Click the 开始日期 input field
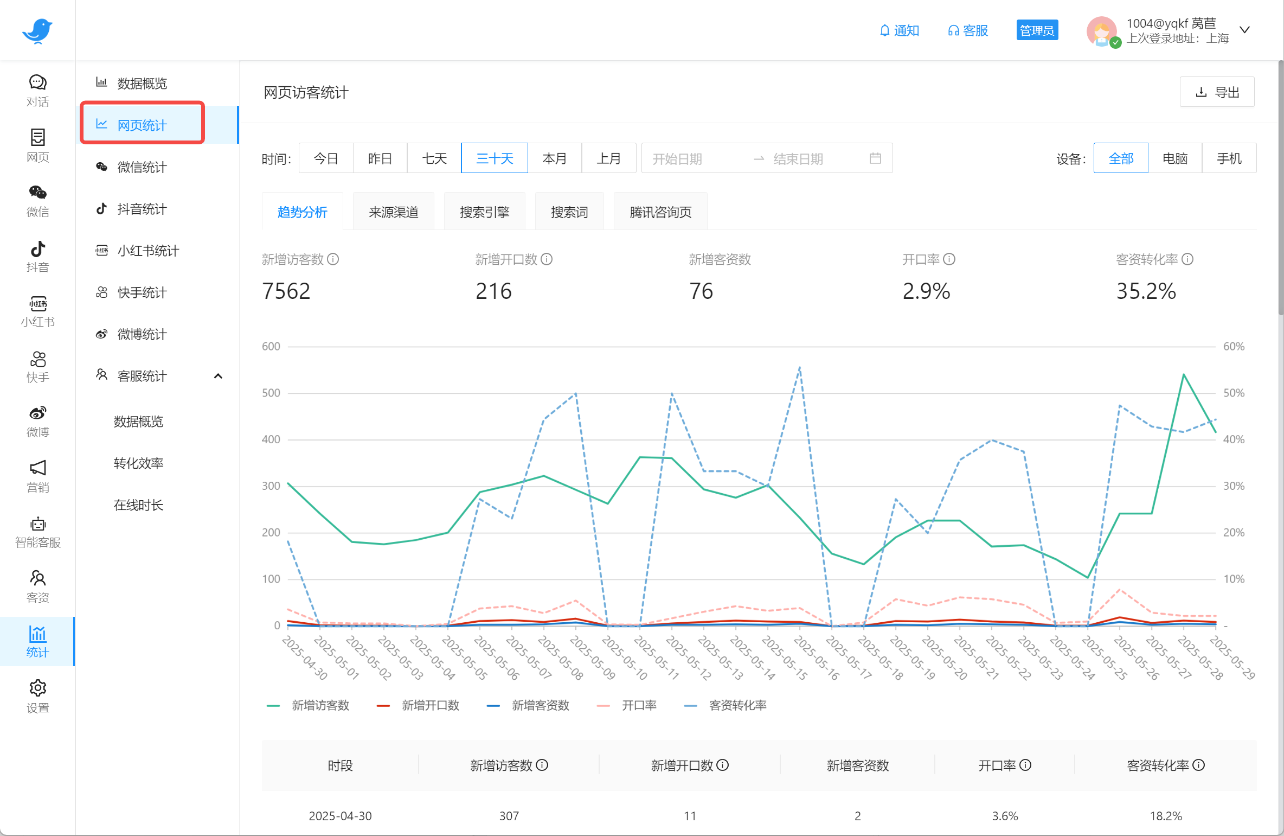Image resolution: width=1284 pixels, height=836 pixels. pos(683,158)
